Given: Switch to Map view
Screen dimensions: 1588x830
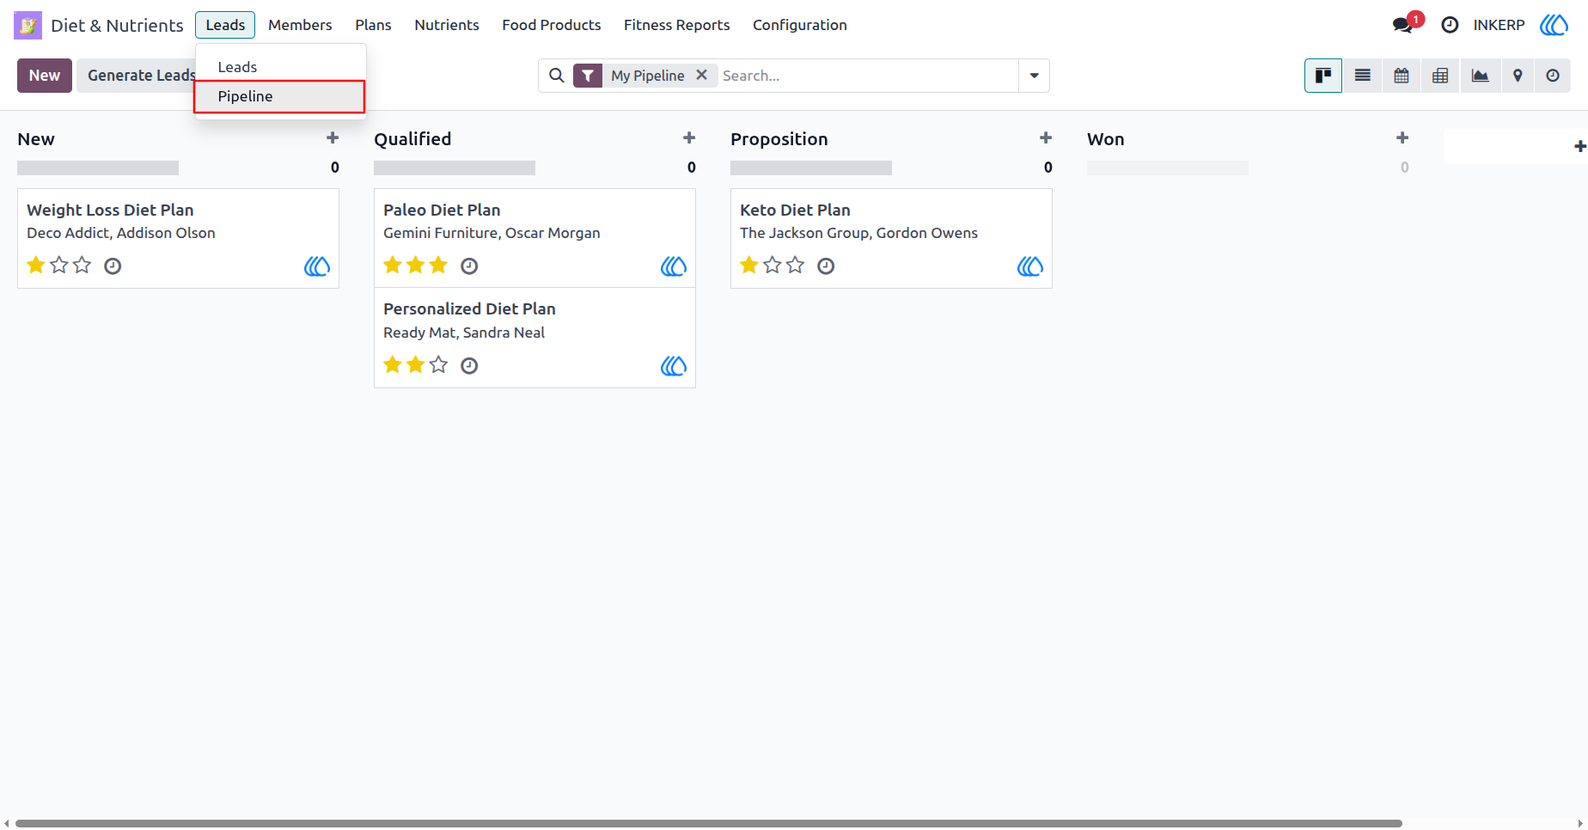Looking at the screenshot, I should [1518, 76].
